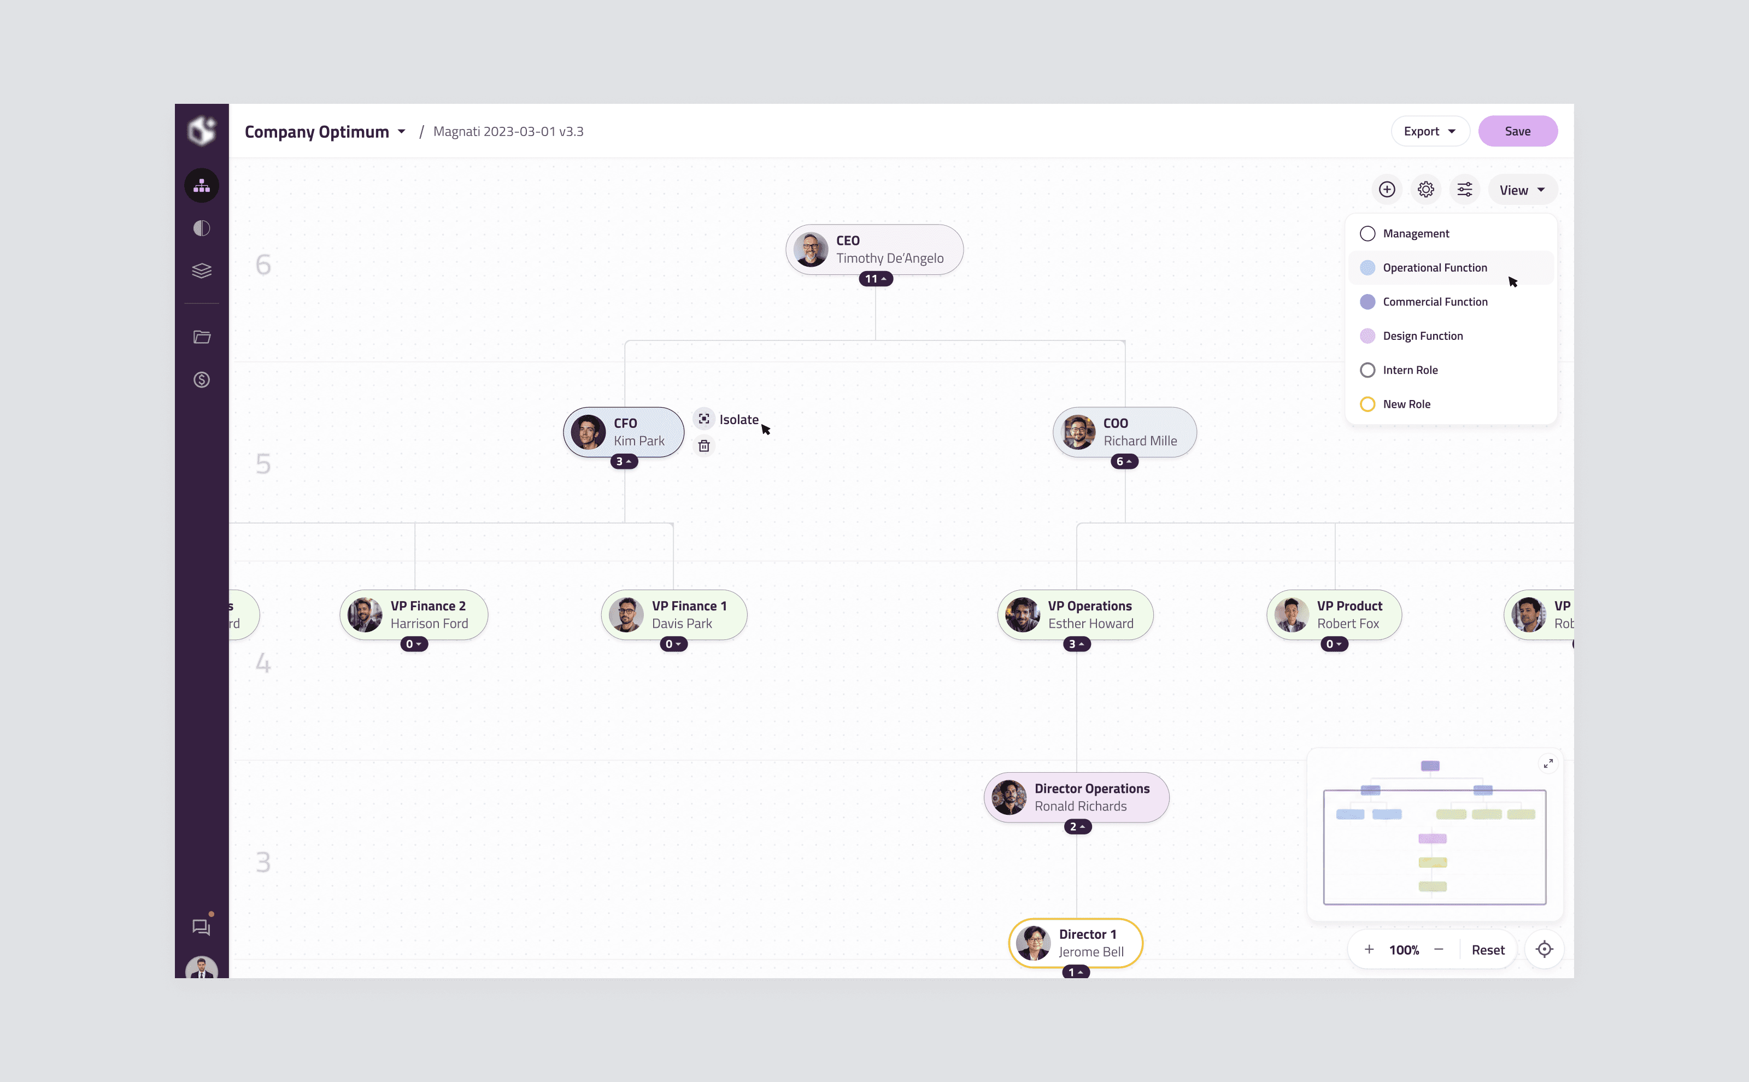Select Operational Function menu entry
Screen dimensions: 1749x1082
point(1451,268)
